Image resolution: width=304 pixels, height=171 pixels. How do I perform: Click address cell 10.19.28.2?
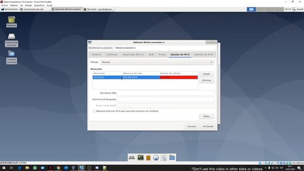point(107,77)
